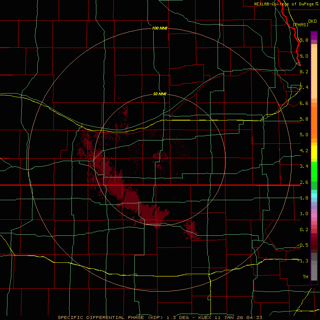The width and height of the screenshot is (320, 320).
Task: Click the -0.5 legend value
Action: coord(303,245)
